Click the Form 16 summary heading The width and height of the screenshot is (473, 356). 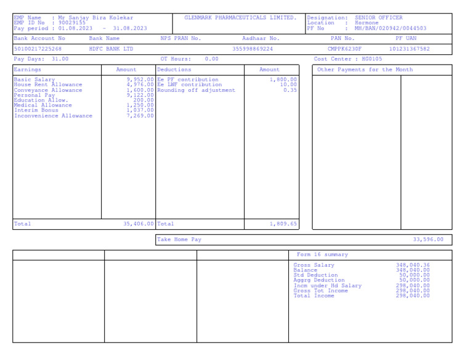[x=323, y=254]
